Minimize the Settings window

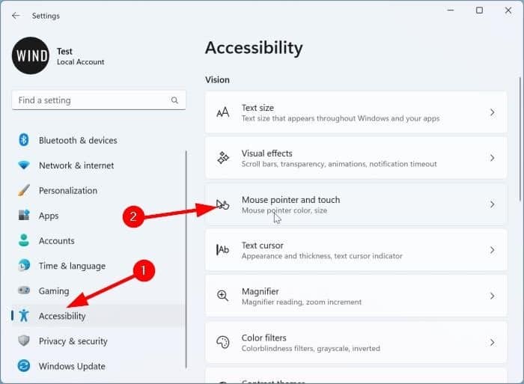[451, 10]
